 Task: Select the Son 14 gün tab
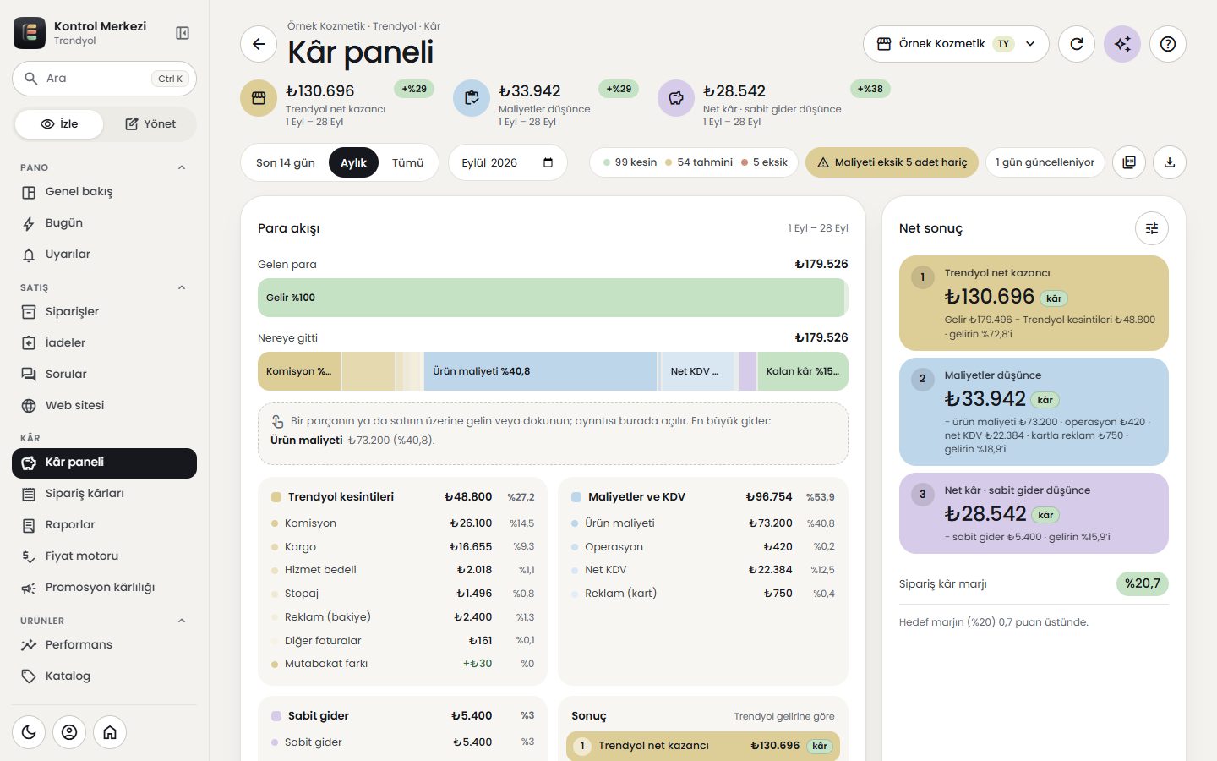(286, 163)
